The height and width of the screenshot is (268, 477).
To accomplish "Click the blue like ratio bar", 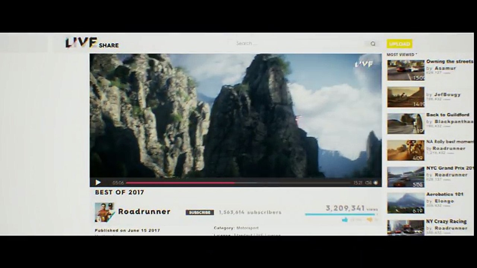I will (x=340, y=214).
